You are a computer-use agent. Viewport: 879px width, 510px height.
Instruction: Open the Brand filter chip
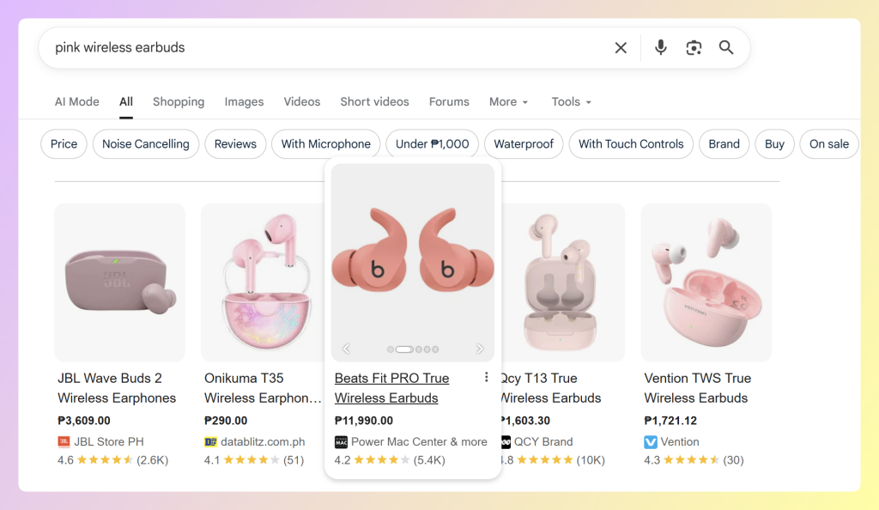724,144
